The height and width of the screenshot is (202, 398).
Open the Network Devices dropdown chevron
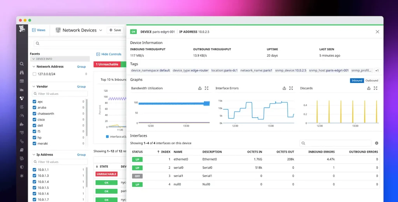click(x=101, y=30)
